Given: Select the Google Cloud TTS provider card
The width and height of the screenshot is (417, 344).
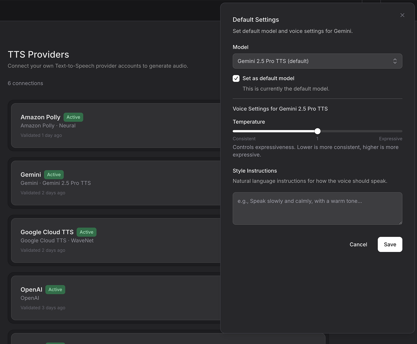Looking at the screenshot, I should (x=111, y=240).
